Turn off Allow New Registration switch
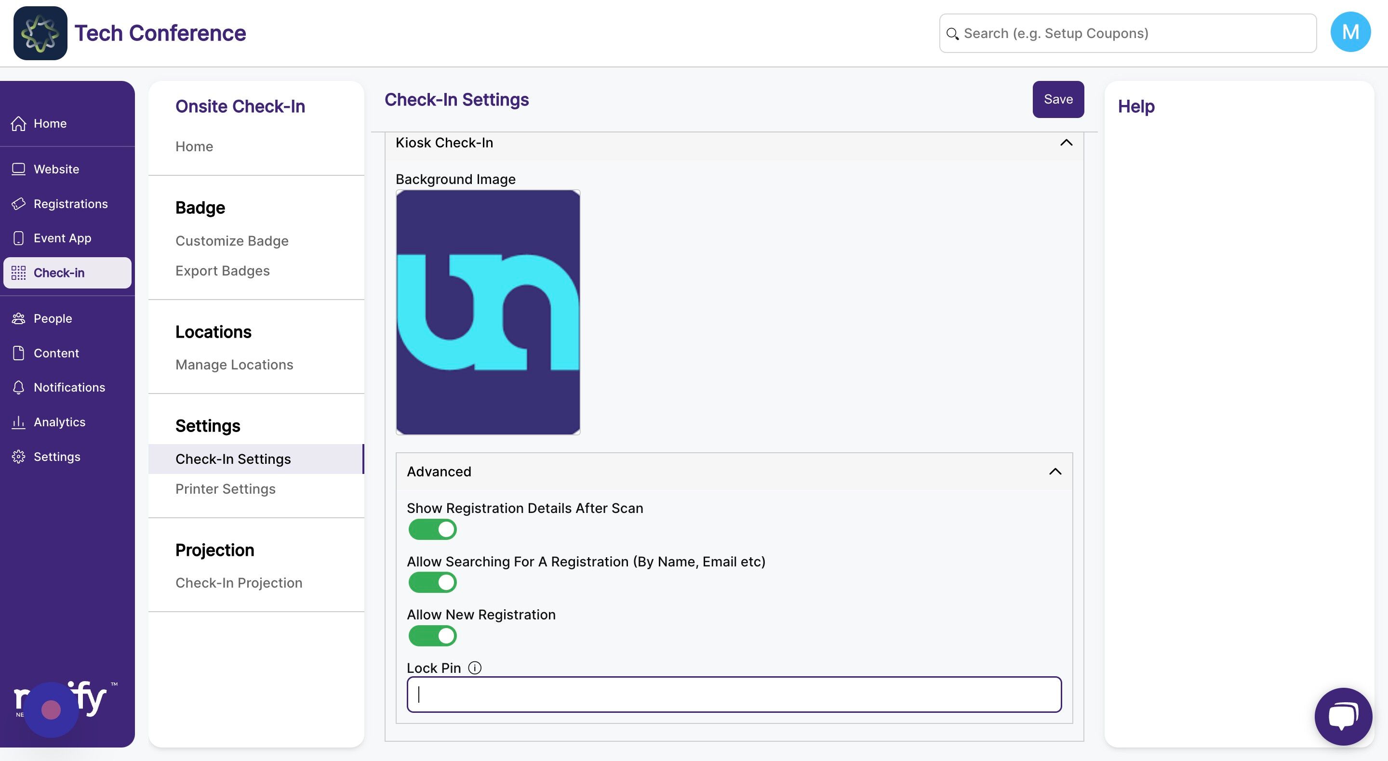 432,635
